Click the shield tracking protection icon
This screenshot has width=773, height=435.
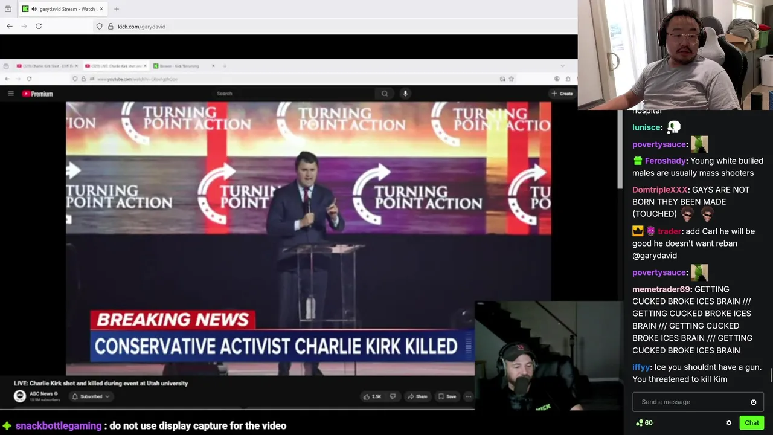100,27
